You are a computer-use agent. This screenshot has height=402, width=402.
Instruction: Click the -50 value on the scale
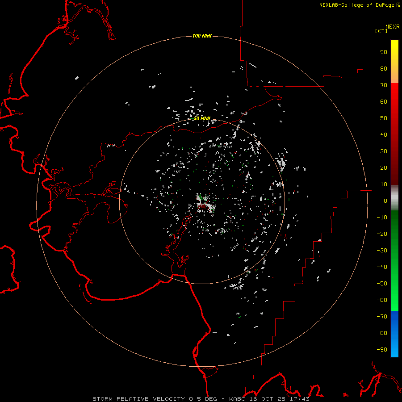click(x=382, y=284)
